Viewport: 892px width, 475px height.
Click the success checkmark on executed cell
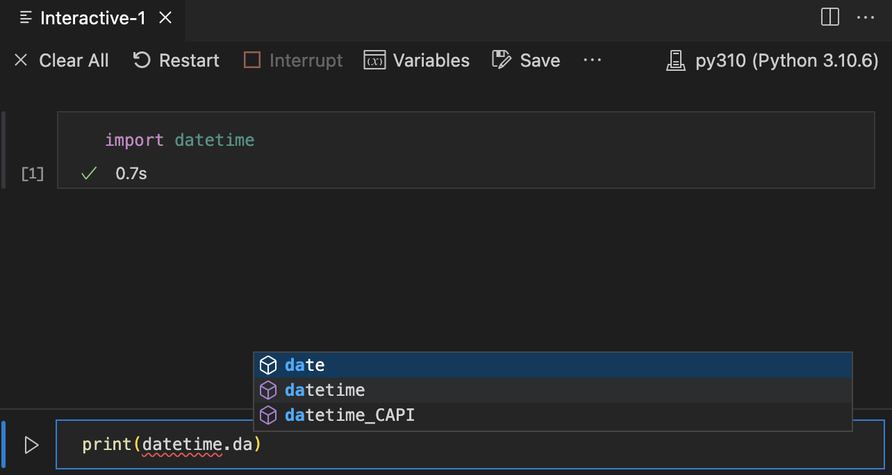(88, 174)
